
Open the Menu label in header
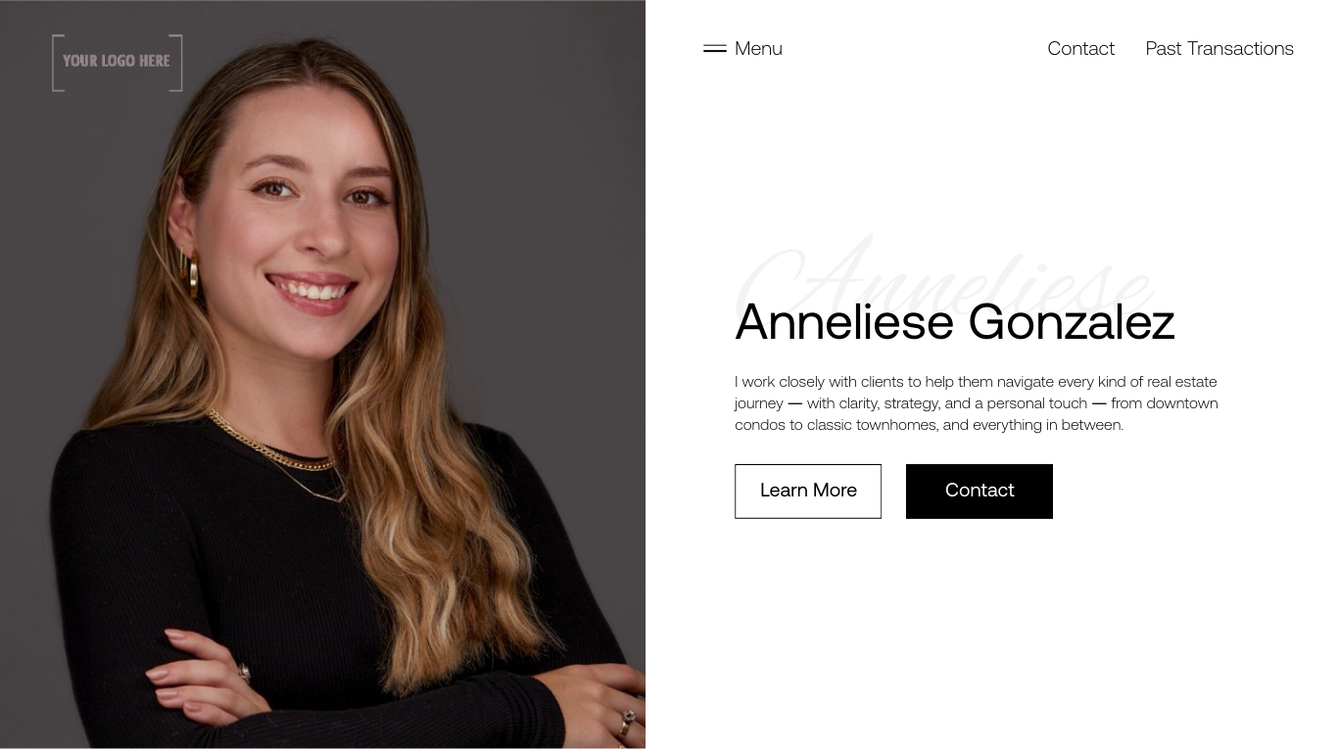click(x=758, y=48)
